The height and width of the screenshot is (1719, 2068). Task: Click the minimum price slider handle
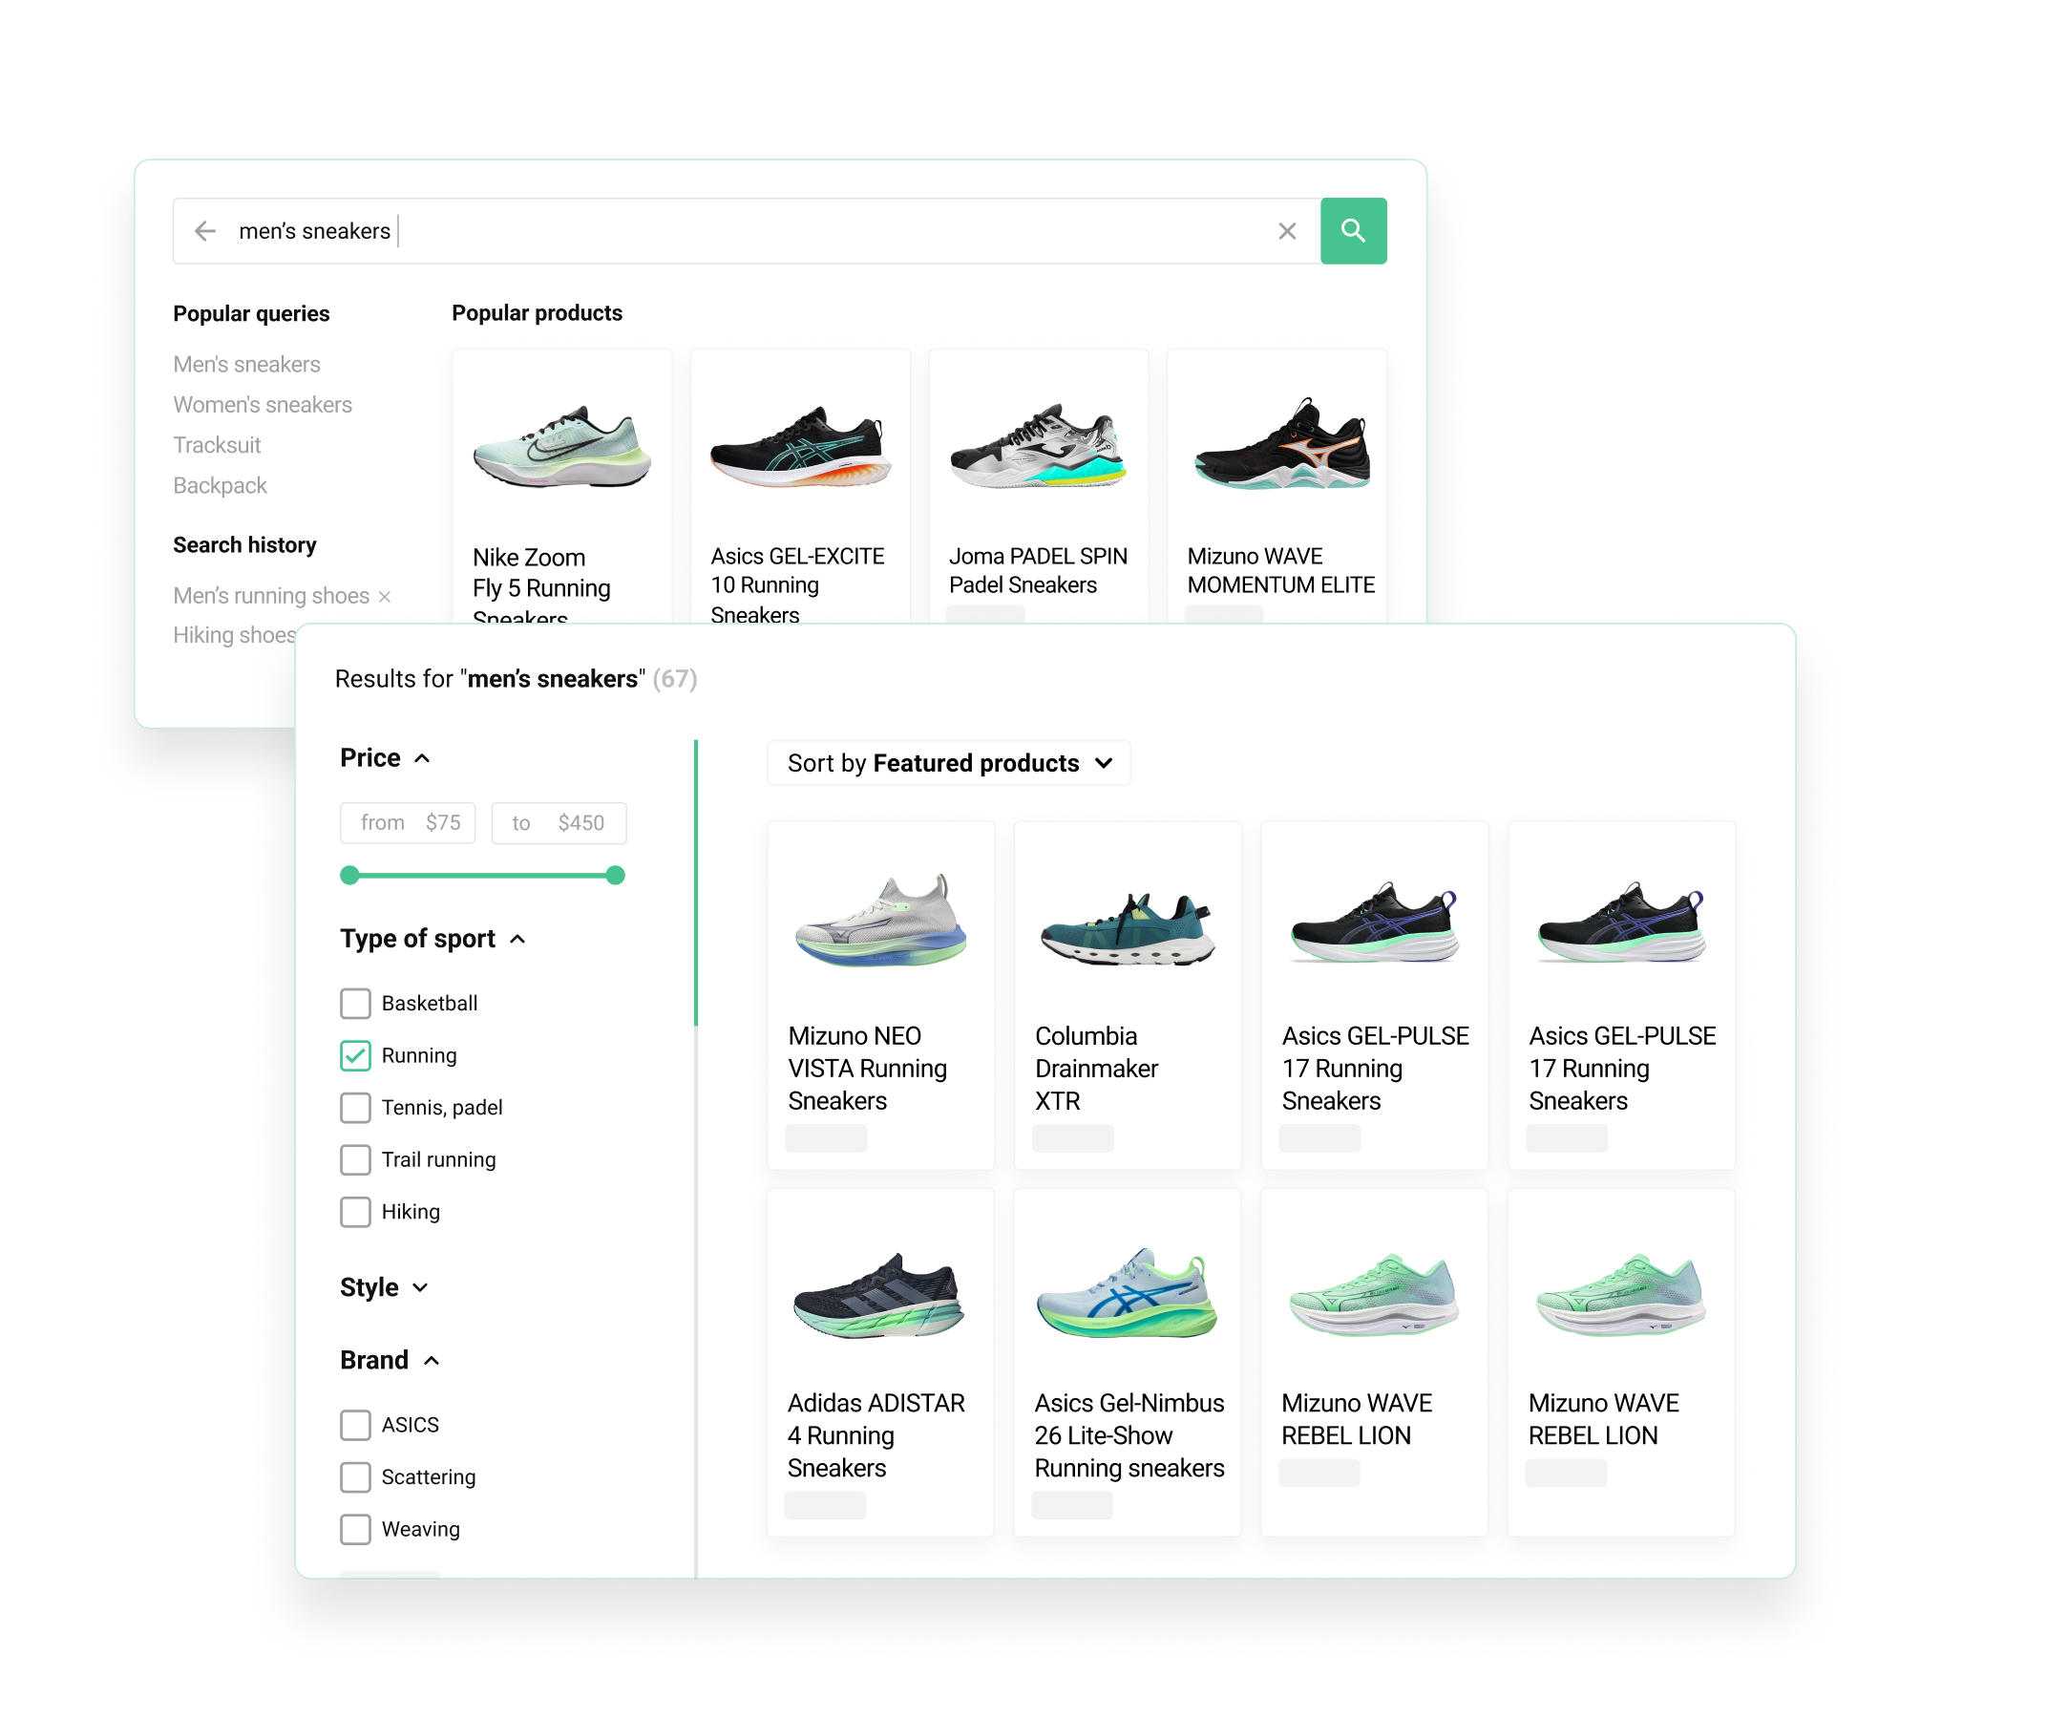click(x=349, y=876)
